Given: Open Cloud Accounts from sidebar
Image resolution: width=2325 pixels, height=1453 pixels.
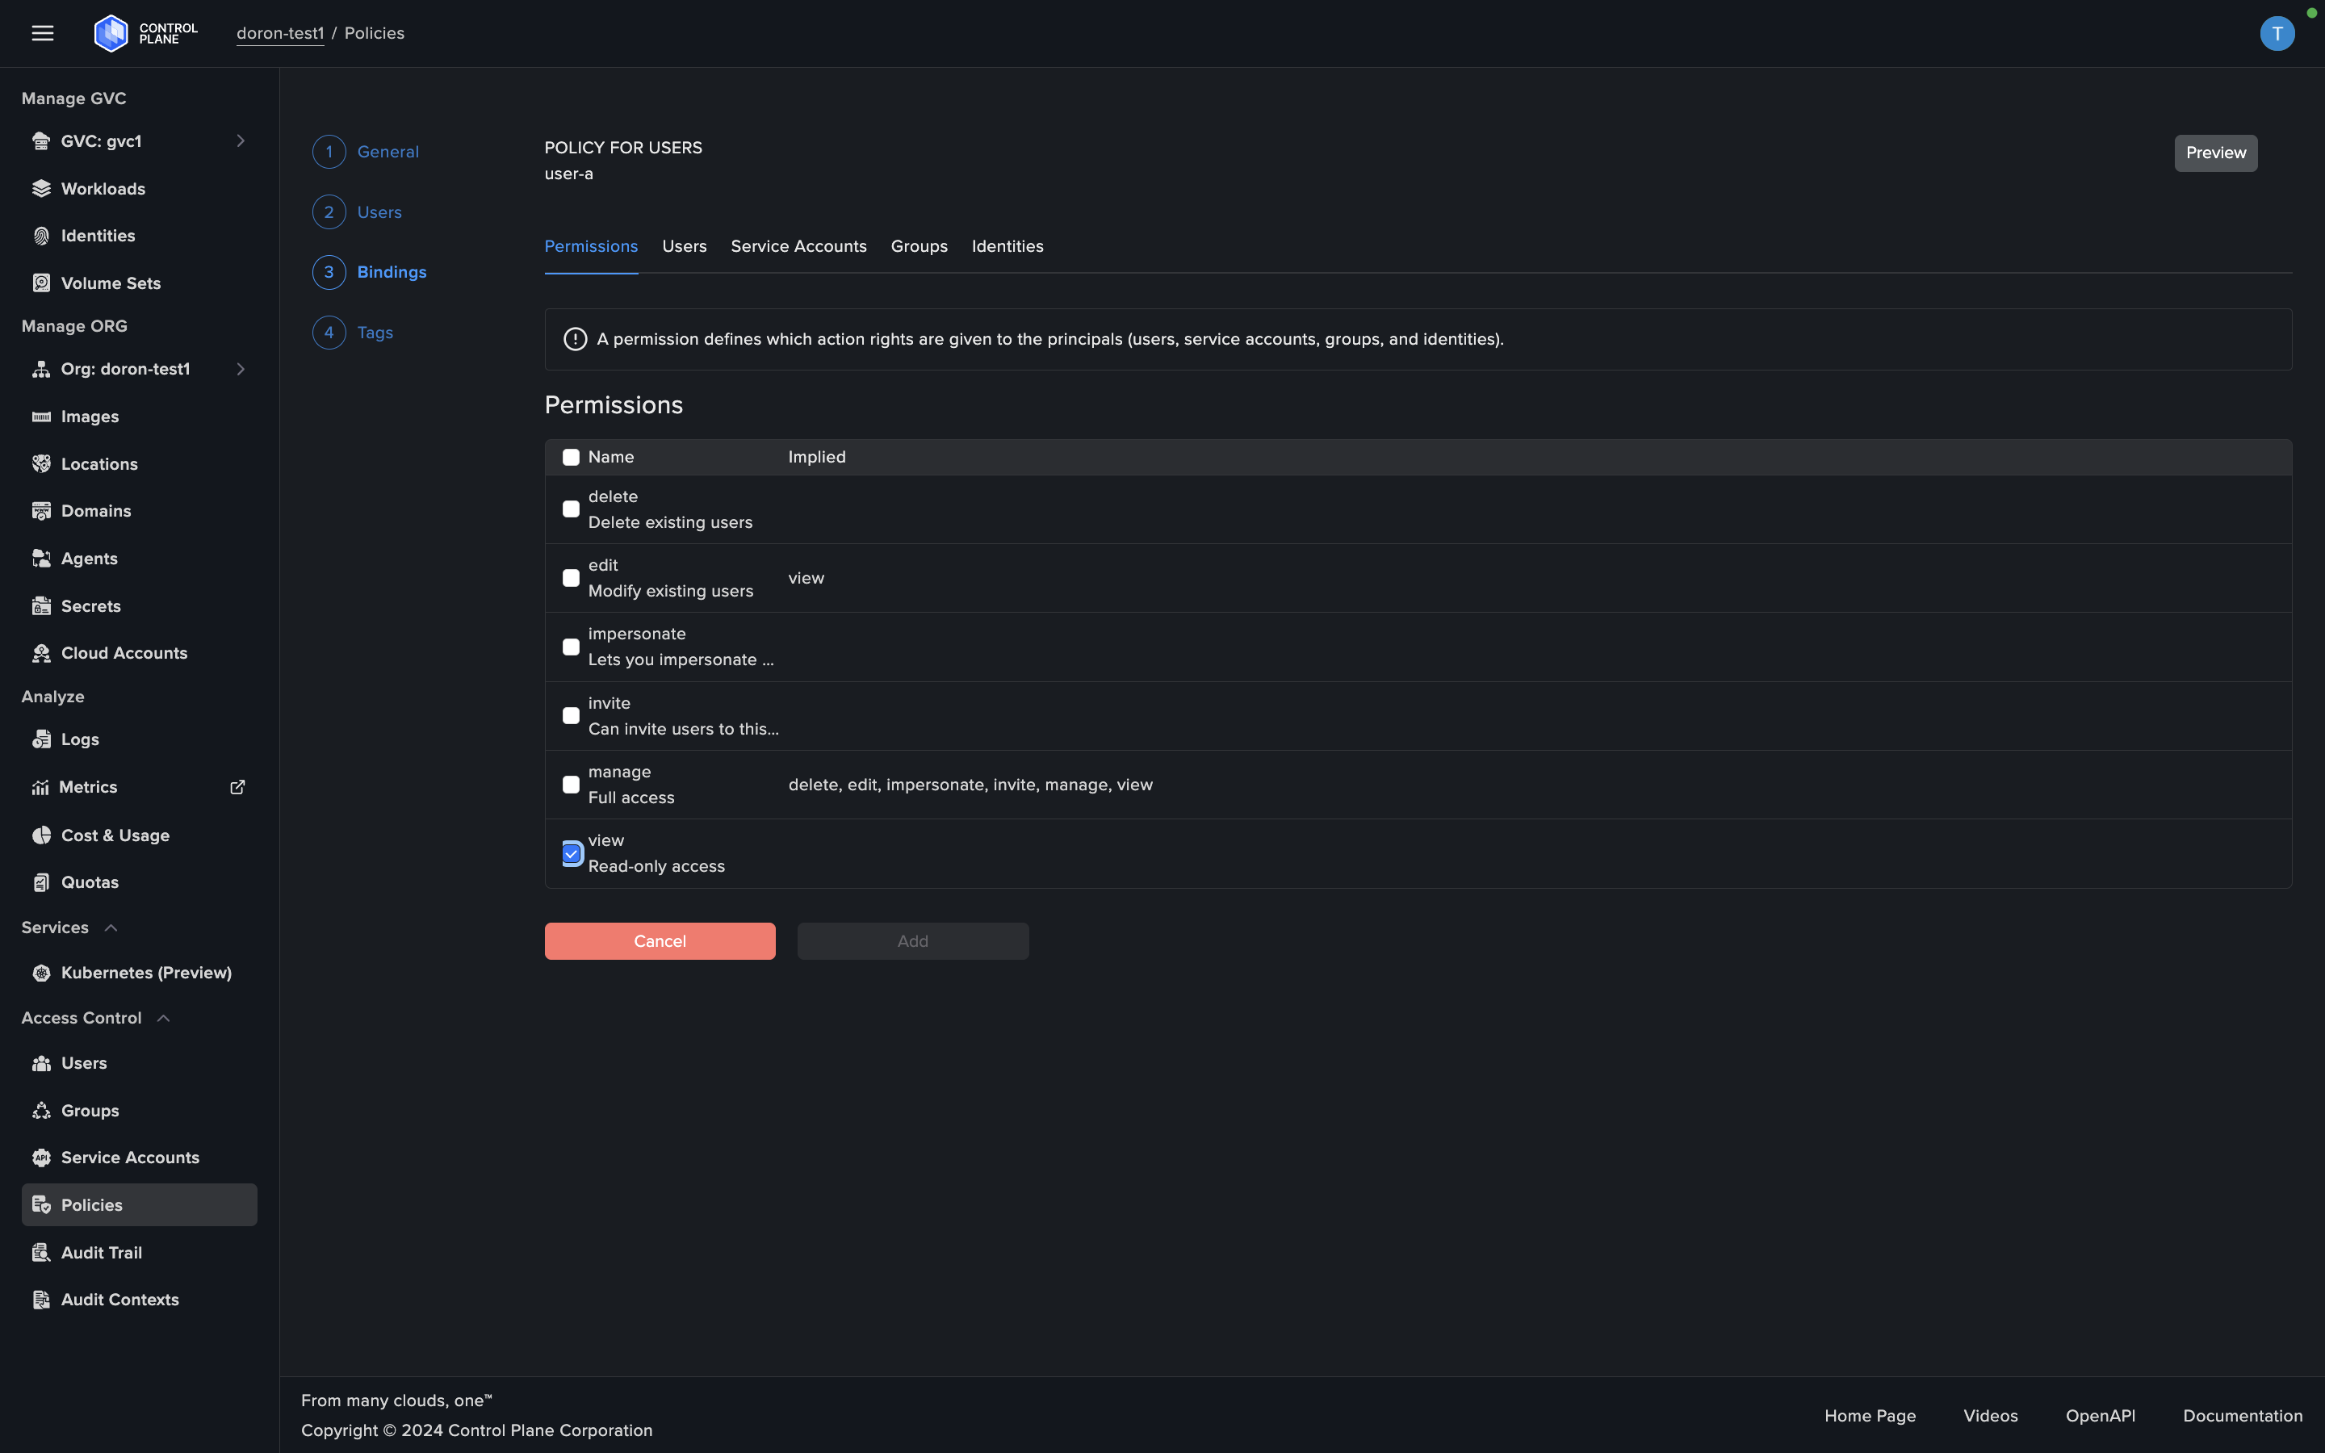Looking at the screenshot, I should pyautogui.click(x=123, y=652).
